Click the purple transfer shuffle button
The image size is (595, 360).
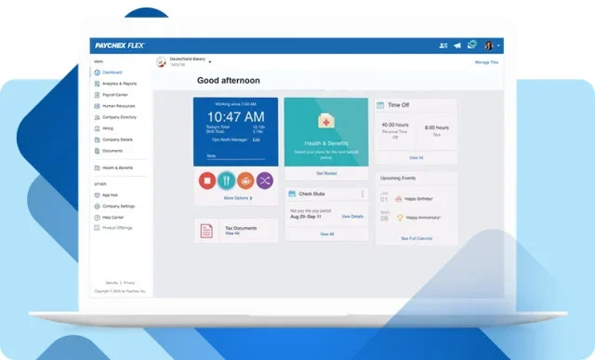click(x=265, y=180)
